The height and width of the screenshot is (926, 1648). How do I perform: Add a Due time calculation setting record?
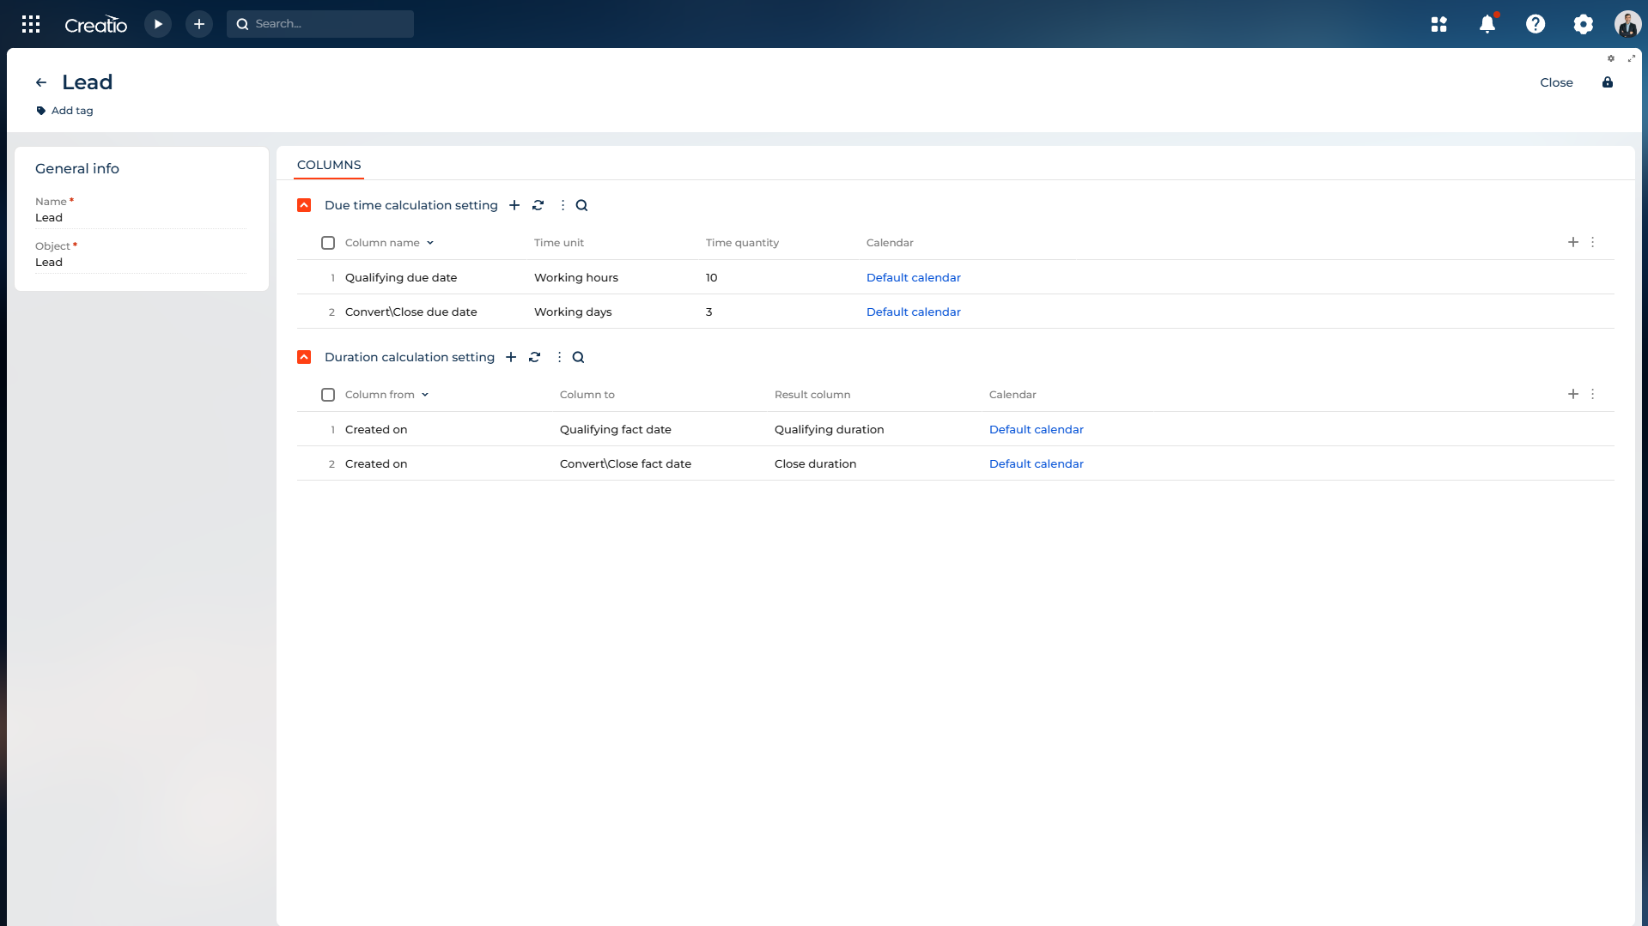pyautogui.click(x=514, y=205)
